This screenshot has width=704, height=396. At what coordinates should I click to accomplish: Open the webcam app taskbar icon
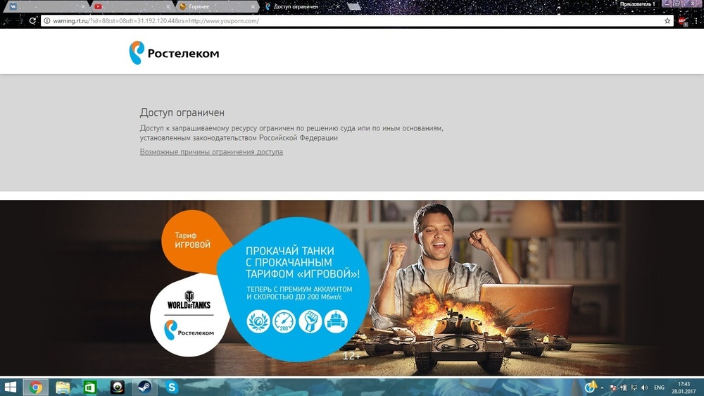(118, 387)
